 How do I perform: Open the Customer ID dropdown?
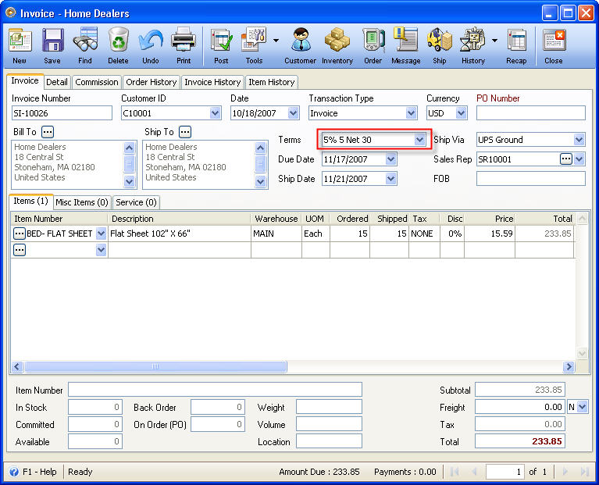click(x=215, y=113)
